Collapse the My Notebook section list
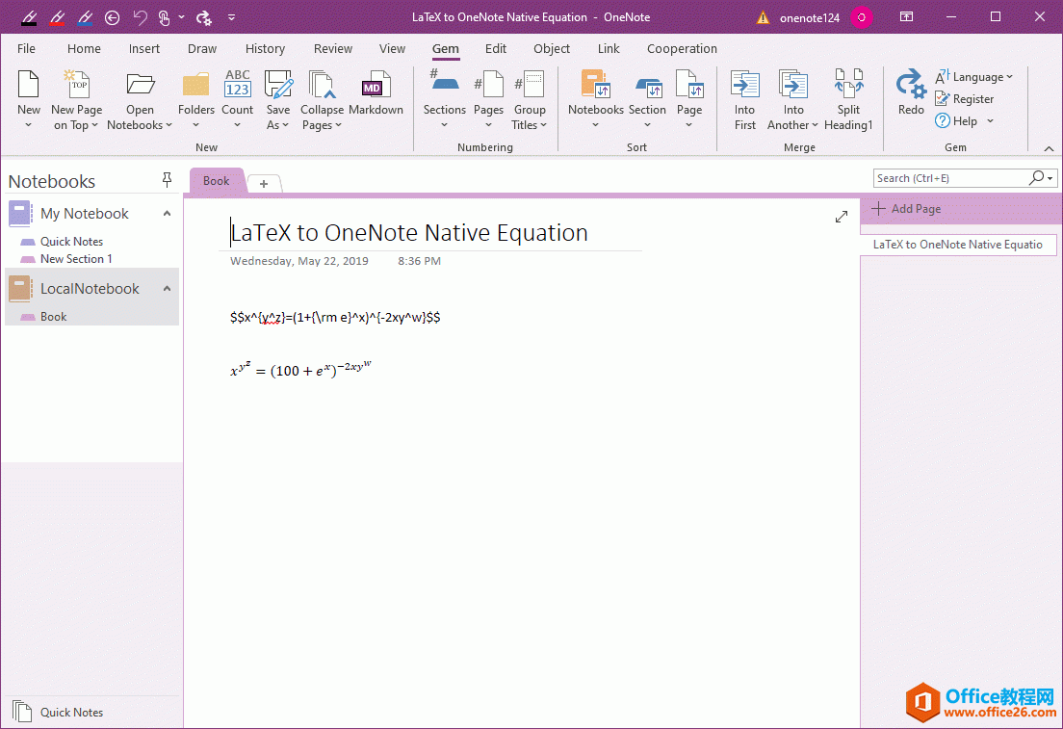 point(166,213)
